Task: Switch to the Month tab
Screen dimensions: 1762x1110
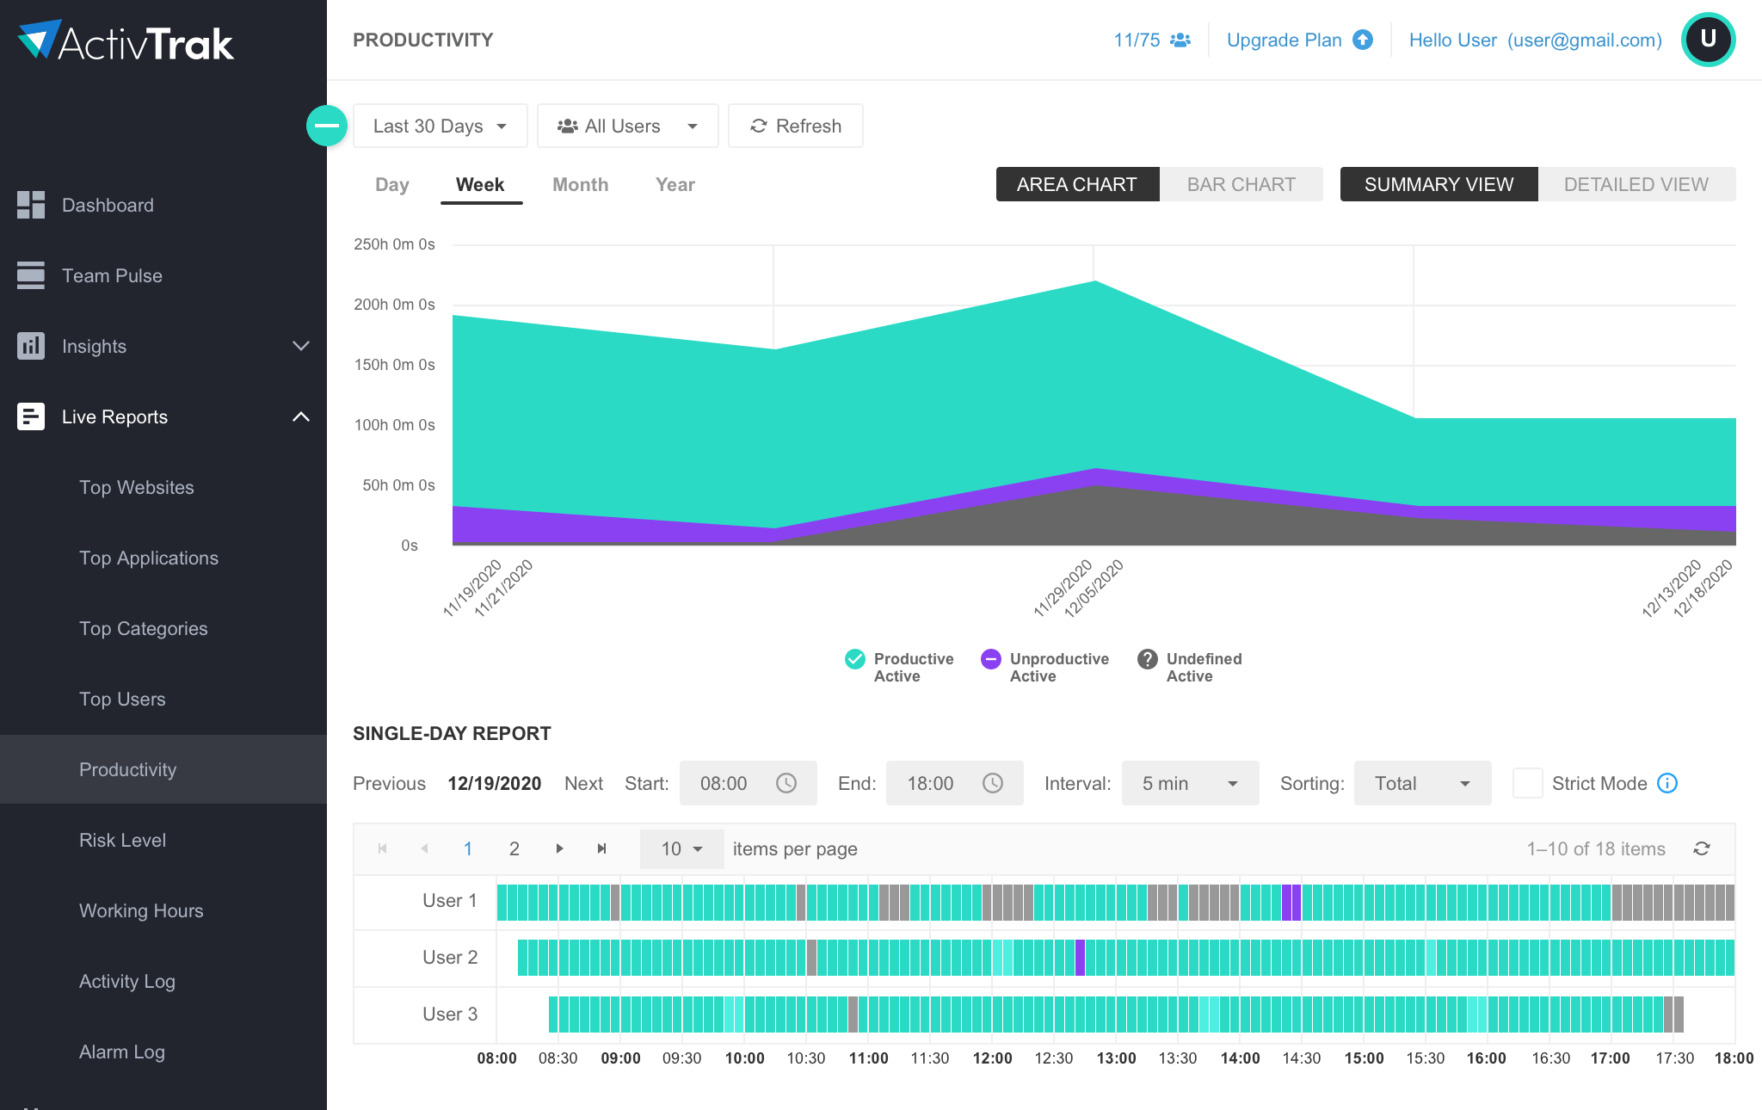Action: pyautogui.click(x=580, y=184)
